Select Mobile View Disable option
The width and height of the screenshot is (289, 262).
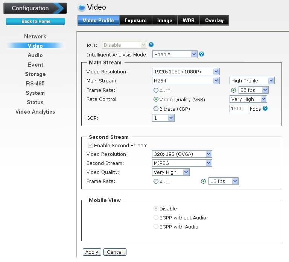[156, 208]
